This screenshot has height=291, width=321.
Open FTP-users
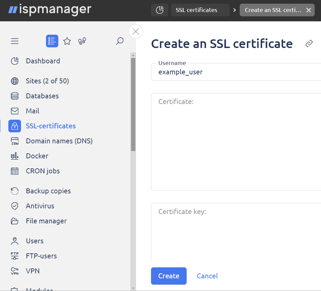41,256
